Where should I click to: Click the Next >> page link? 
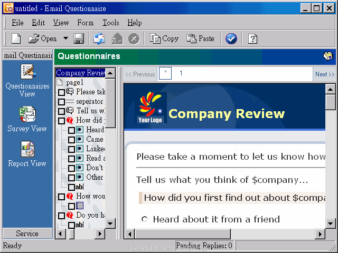pyautogui.click(x=324, y=74)
